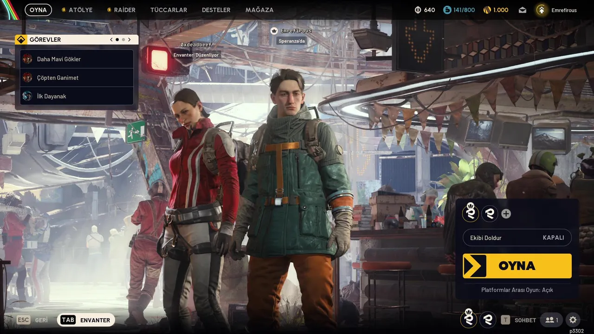This screenshot has height=334, width=594.
Task: Click the Çöpten Ganimet quest giver icon
Action: tap(27, 77)
